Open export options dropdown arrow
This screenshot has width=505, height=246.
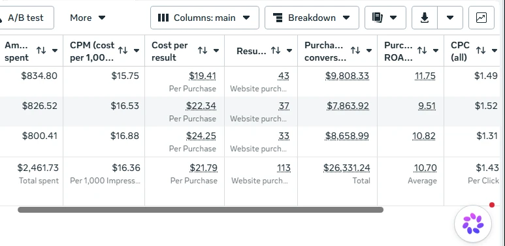point(450,18)
